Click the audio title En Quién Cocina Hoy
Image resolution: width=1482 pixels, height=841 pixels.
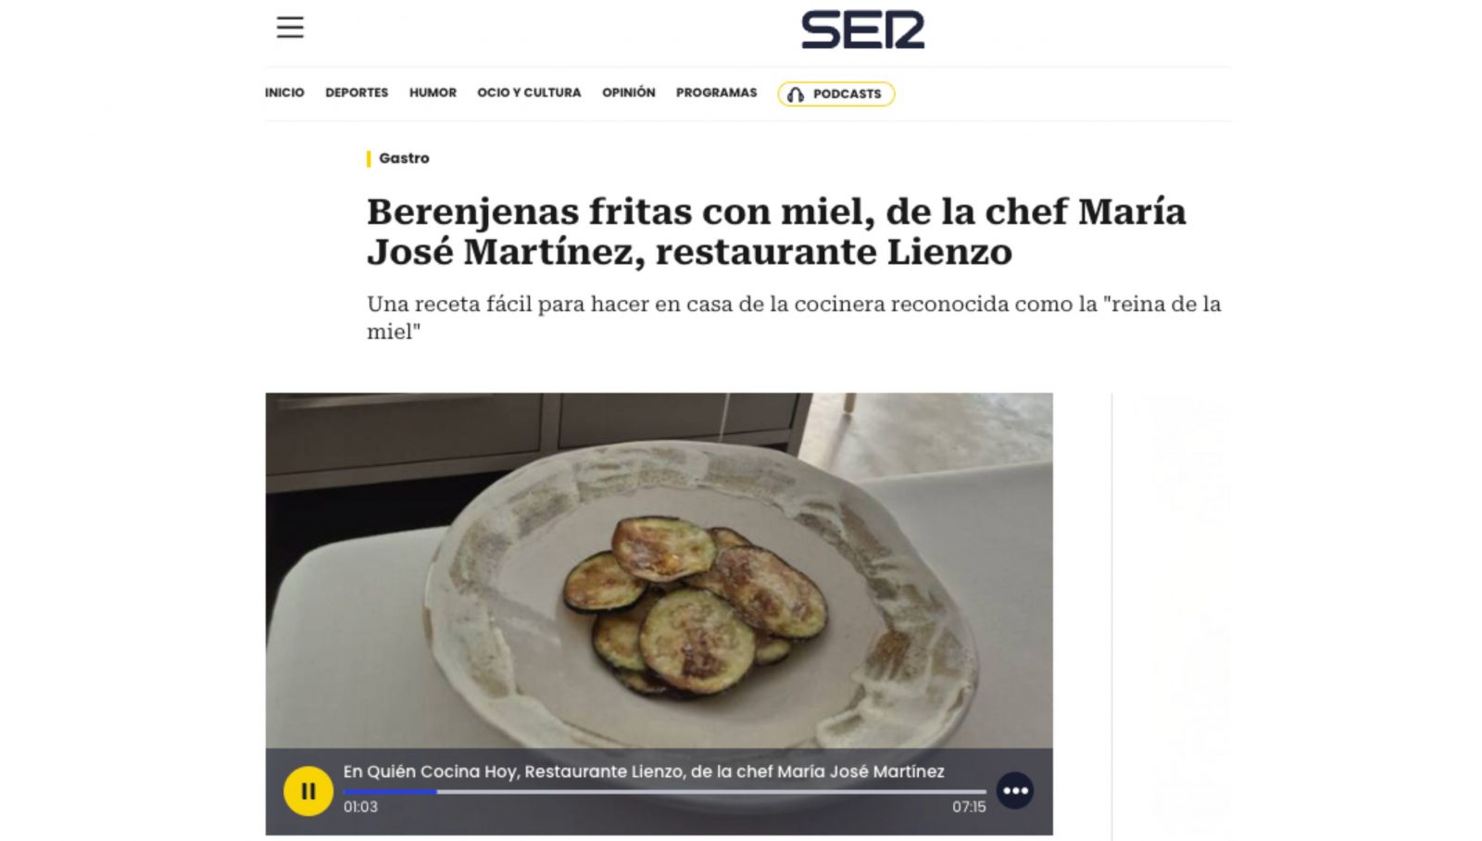click(x=644, y=772)
